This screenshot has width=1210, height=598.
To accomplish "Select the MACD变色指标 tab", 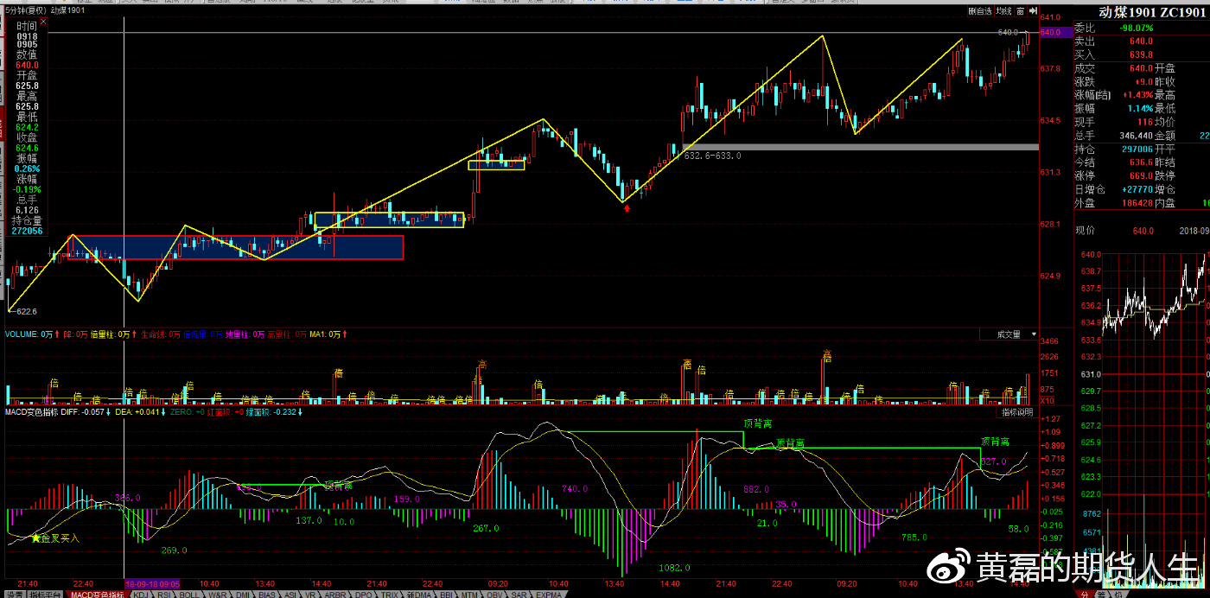I will click(97, 595).
